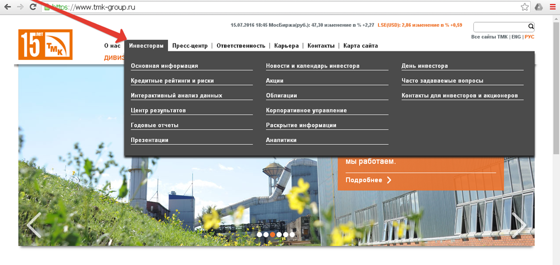The height and width of the screenshot is (265, 560).
Task: Select the active orange carousel dot
Action: (x=273, y=235)
